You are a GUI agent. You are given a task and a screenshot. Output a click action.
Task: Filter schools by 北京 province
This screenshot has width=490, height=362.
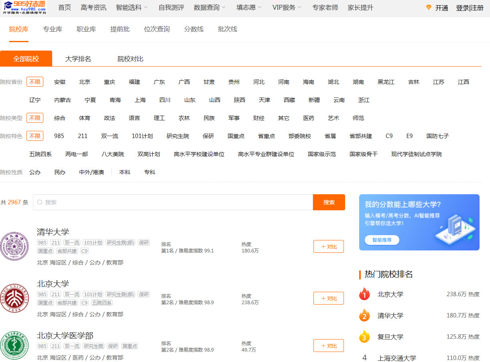tap(85, 82)
